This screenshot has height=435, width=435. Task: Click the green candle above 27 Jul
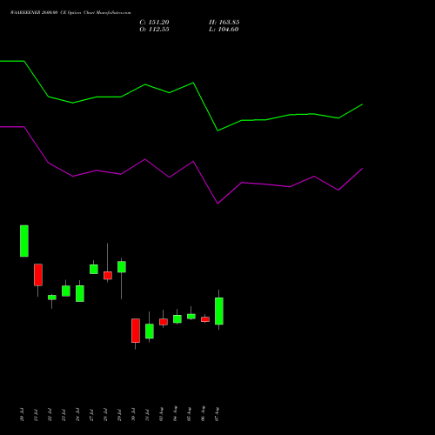tap(94, 269)
